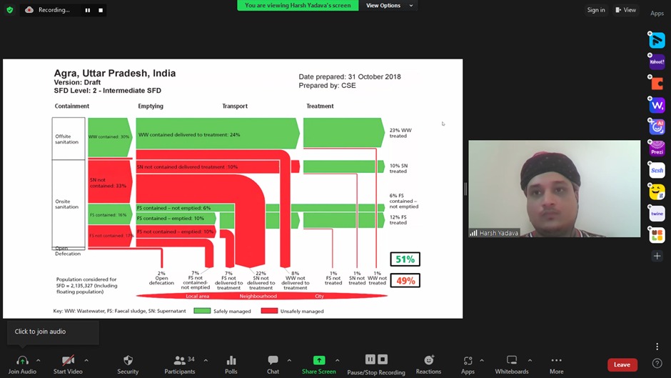Image resolution: width=671 pixels, height=378 pixels.
Task: Open the blue arrow app icon in sidebar
Action: pos(657,40)
